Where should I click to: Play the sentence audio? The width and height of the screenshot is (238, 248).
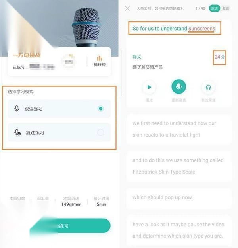pyautogui.click(x=149, y=87)
